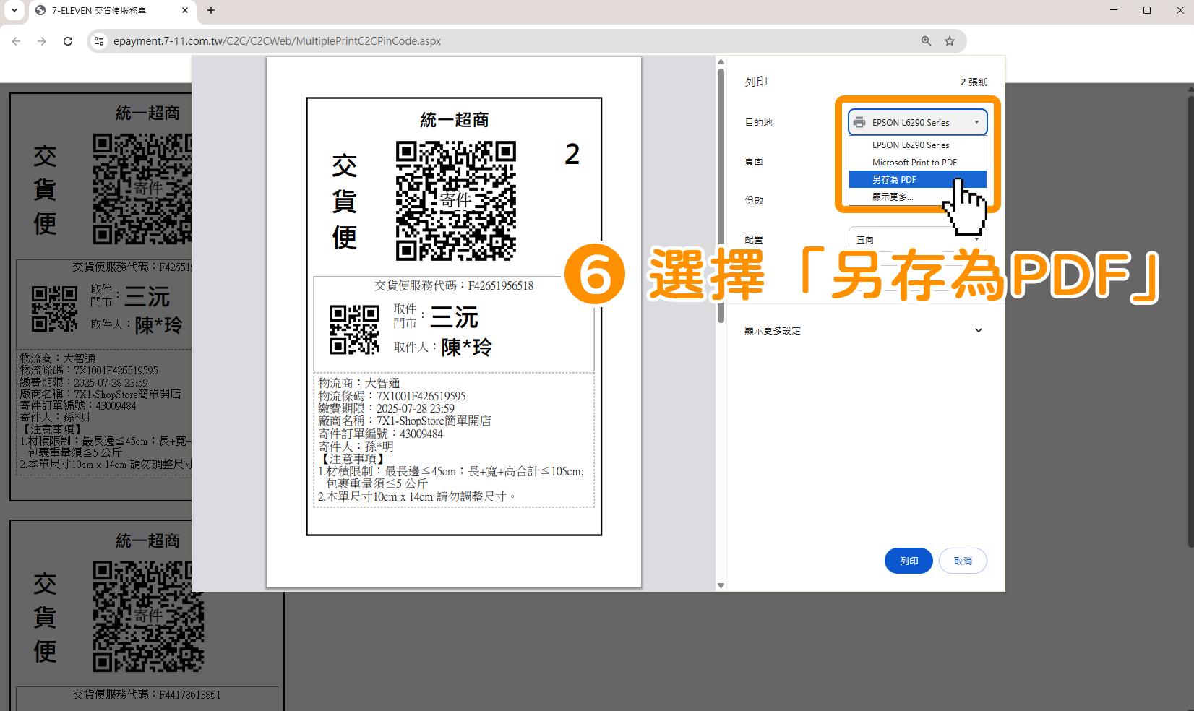Click 廠商名稱：7X1-ShopStore簡單開店 in preview
The height and width of the screenshot is (711, 1194).
405,421
